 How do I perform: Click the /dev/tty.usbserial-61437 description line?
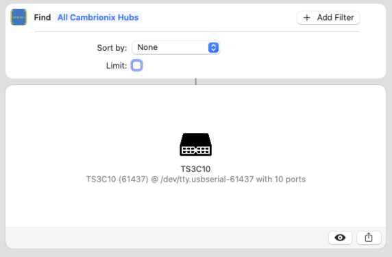[x=196, y=180]
